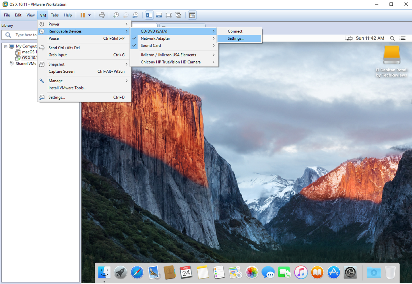Click Install VMware Tools menu entry
The image size is (412, 284).
click(84, 88)
